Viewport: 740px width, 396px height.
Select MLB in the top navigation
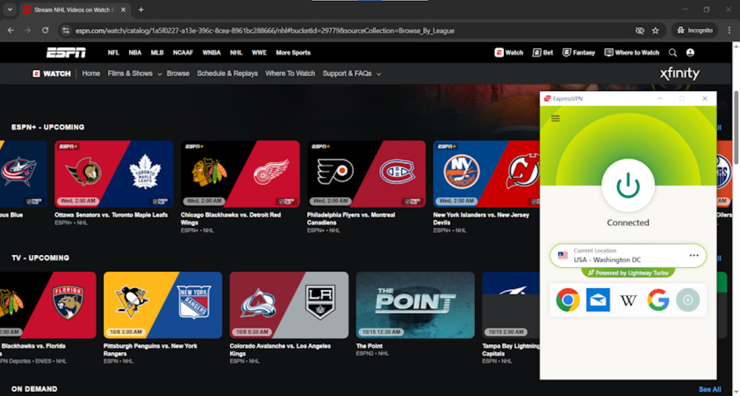tap(157, 53)
